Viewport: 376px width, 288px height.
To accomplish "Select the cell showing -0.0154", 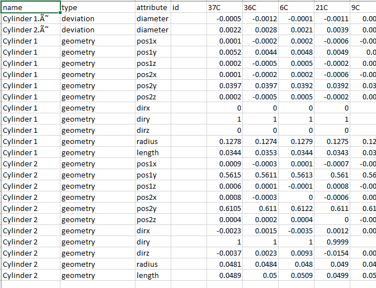I will click(x=331, y=253).
